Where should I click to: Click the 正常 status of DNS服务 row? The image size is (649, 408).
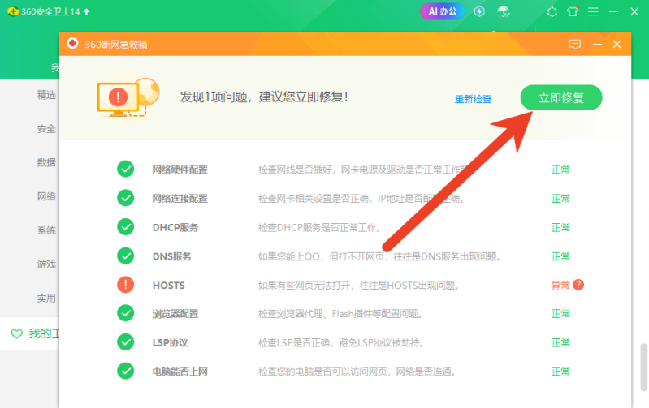[x=560, y=256]
